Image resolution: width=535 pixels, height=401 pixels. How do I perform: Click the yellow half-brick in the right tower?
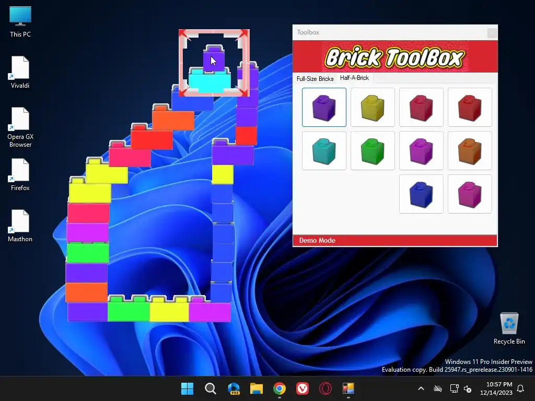click(x=223, y=174)
